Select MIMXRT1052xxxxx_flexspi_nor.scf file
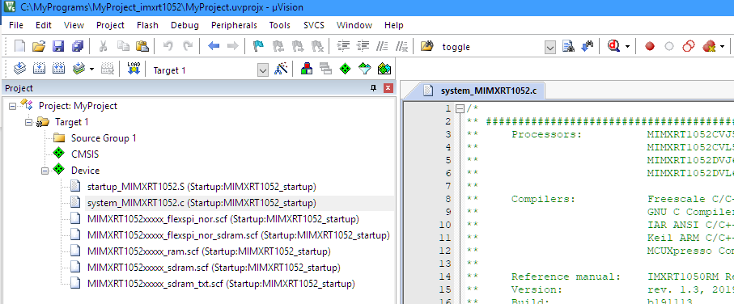Viewport: 734px width, 304px height. coord(223,219)
